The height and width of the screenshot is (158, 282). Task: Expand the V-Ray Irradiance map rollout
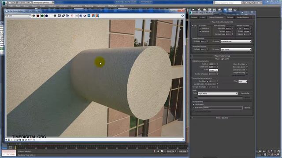[222, 56]
